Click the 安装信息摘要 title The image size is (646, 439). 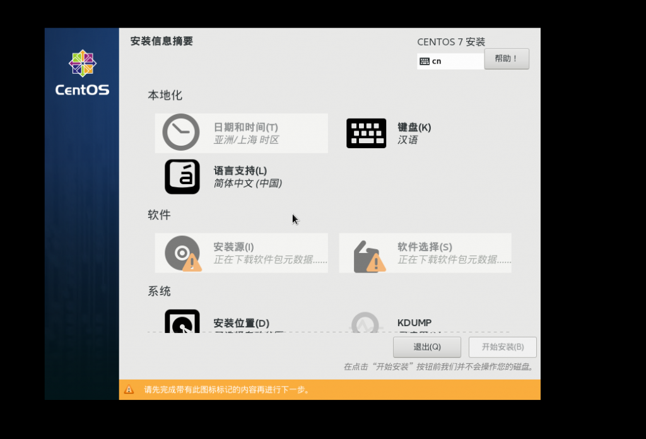tap(161, 41)
